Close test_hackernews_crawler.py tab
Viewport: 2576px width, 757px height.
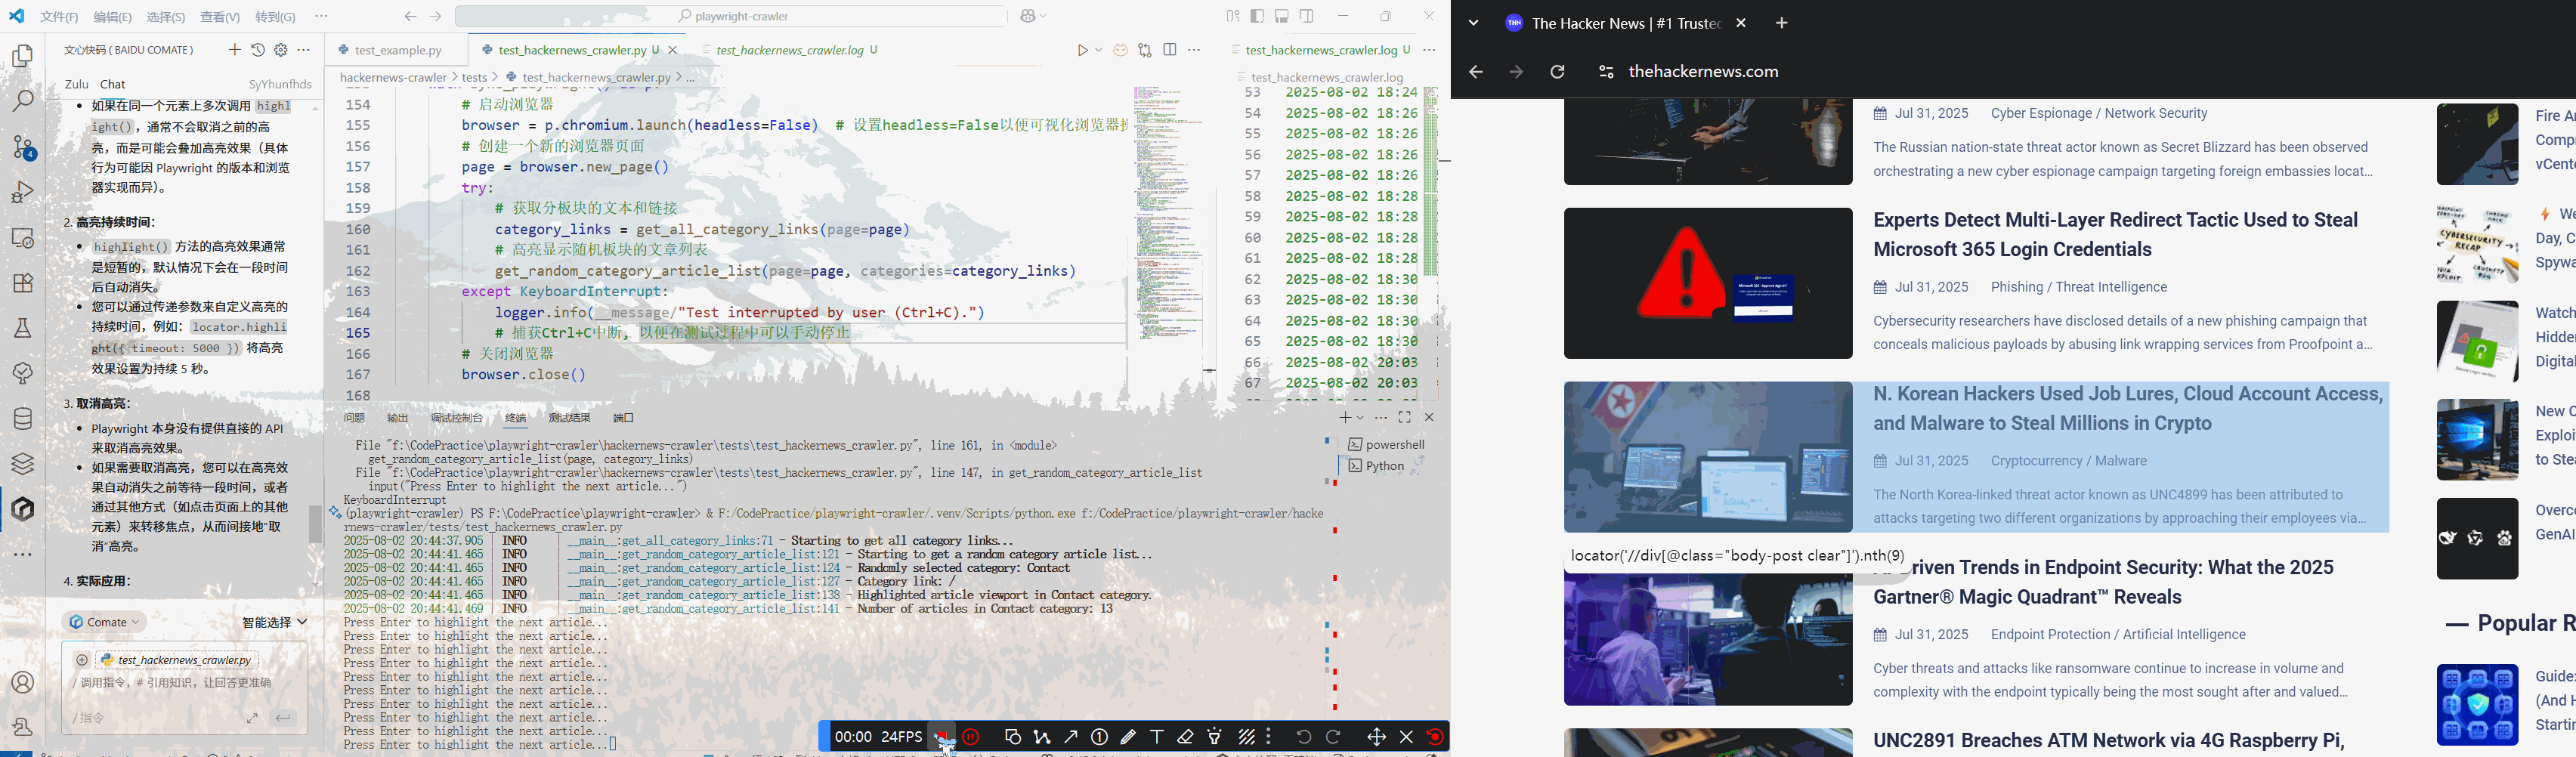pos(673,50)
